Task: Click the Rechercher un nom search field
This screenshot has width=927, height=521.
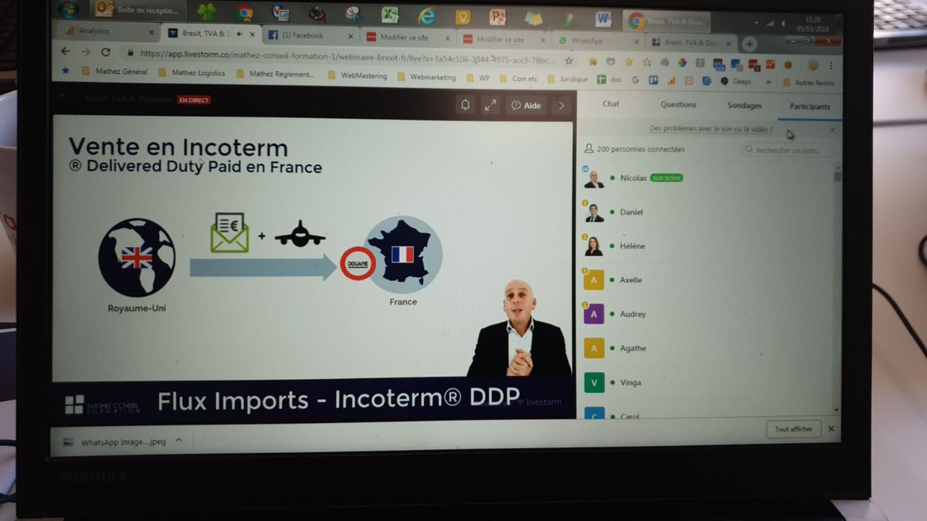Action: pyautogui.click(x=788, y=150)
